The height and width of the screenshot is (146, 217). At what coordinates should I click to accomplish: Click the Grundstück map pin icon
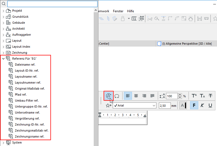click(x=8, y=17)
